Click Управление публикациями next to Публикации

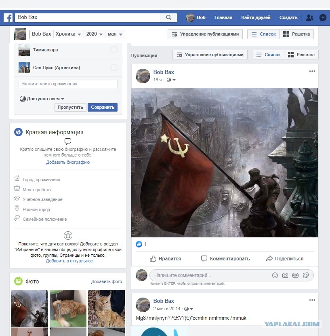click(210, 55)
